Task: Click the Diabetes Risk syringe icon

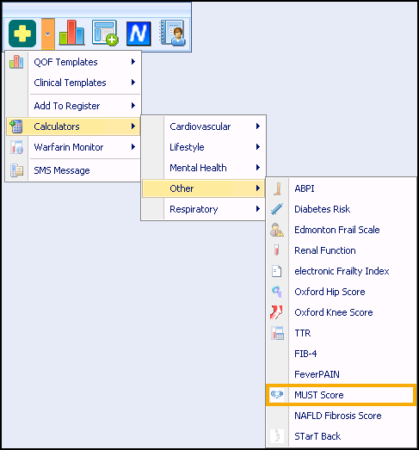Action: pyautogui.click(x=277, y=209)
